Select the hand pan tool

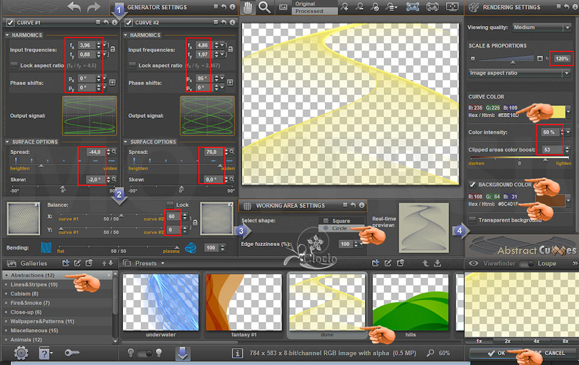tap(247, 7)
